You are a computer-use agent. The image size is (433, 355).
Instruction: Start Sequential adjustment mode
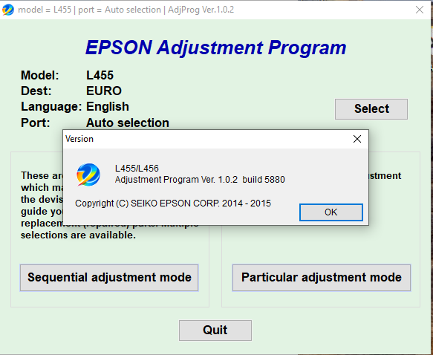(x=109, y=278)
